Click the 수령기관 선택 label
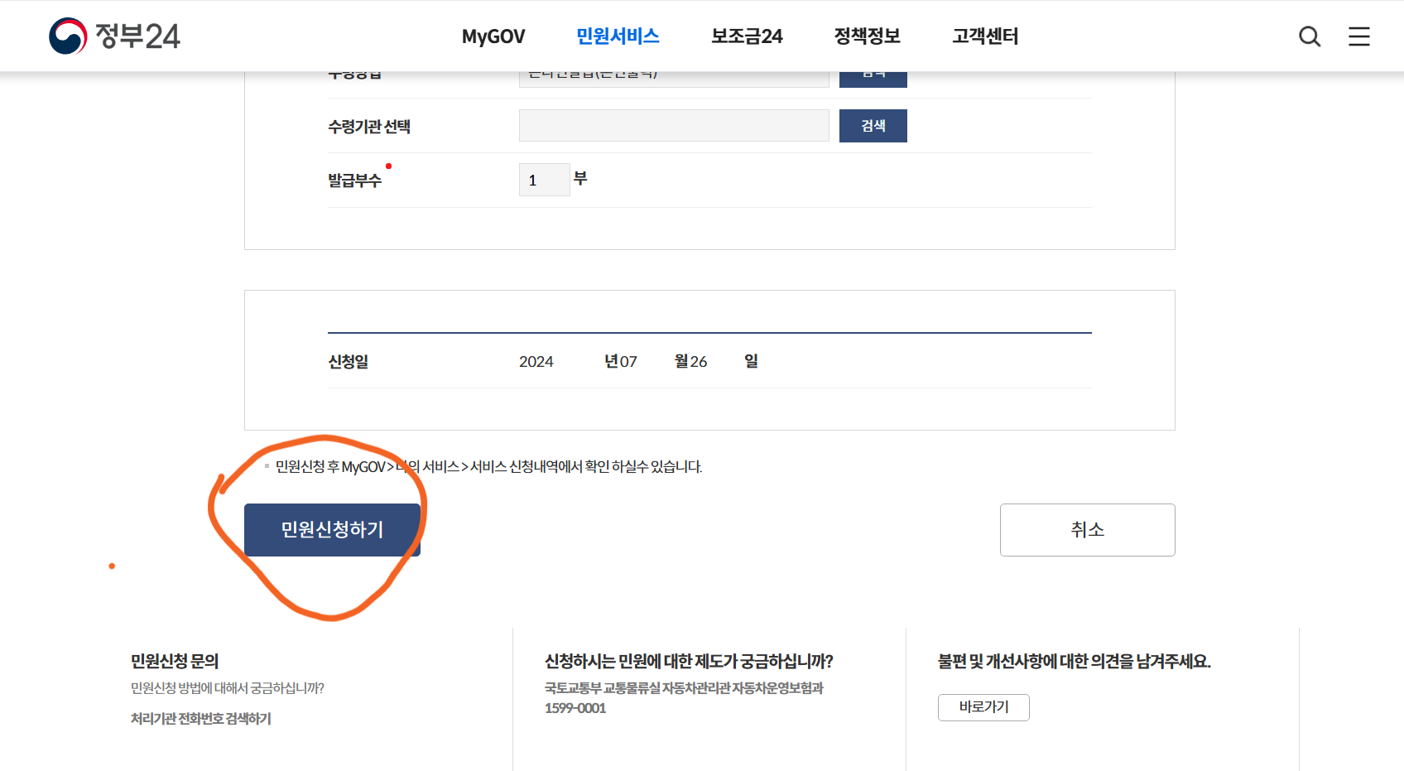The image size is (1404, 771). pyautogui.click(x=369, y=127)
